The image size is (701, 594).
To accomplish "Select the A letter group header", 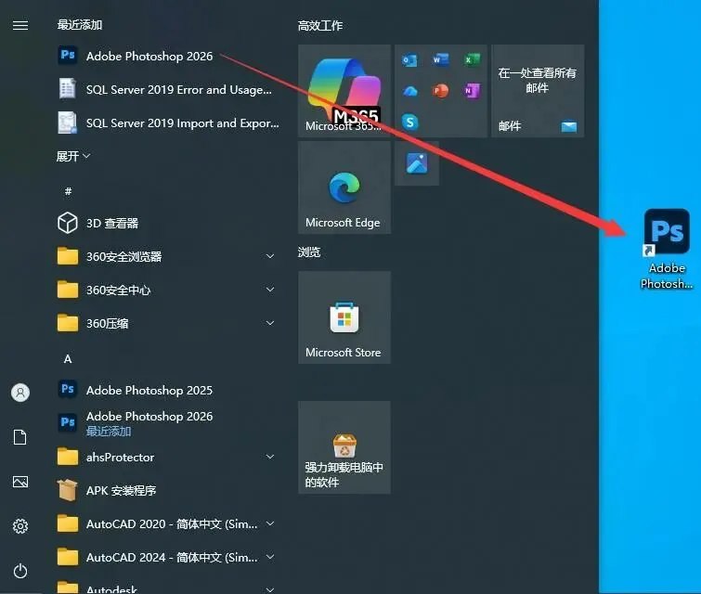I will [68, 359].
